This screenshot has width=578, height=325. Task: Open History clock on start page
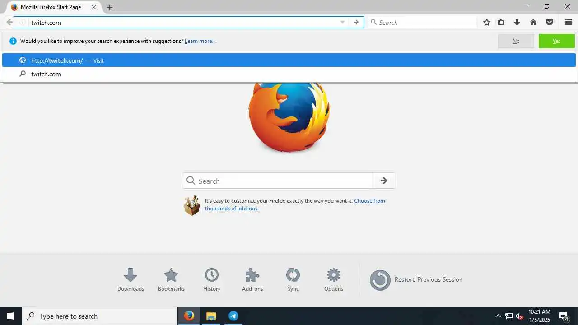coord(212,280)
